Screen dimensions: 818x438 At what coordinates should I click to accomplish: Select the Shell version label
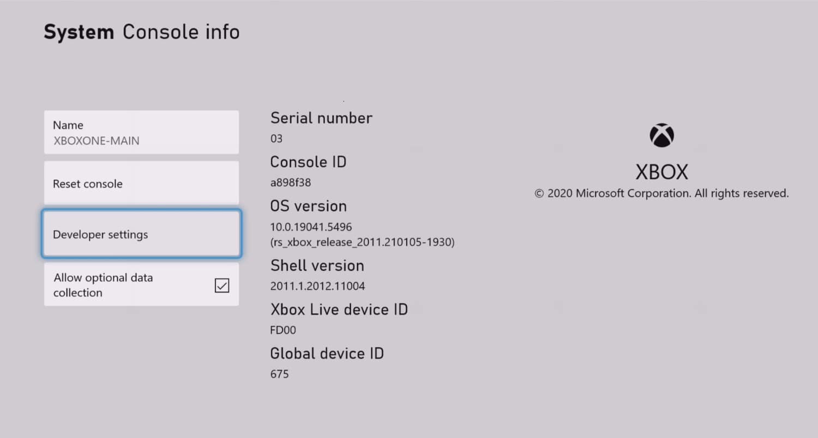[317, 265]
